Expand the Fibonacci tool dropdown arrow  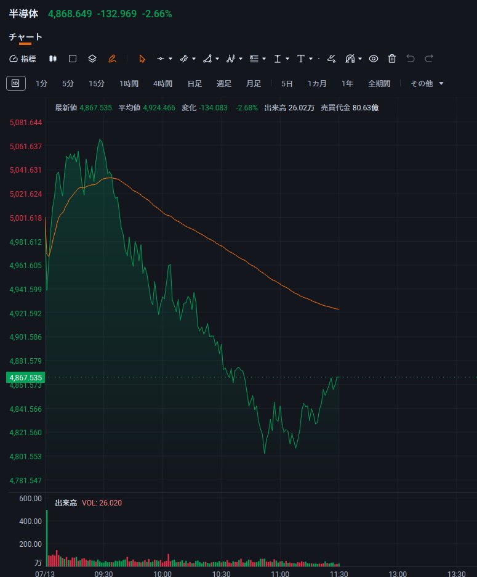(x=264, y=59)
